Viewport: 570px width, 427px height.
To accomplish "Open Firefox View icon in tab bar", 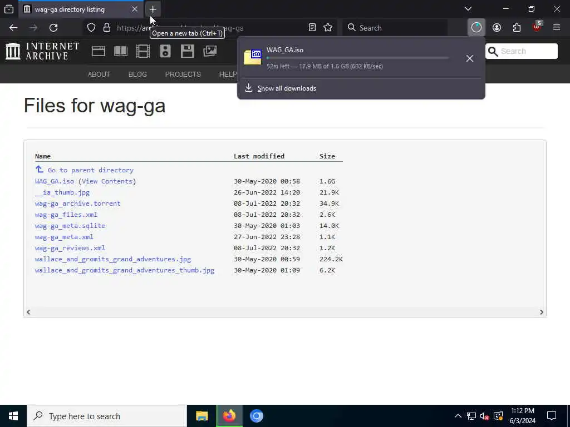I will [9, 9].
